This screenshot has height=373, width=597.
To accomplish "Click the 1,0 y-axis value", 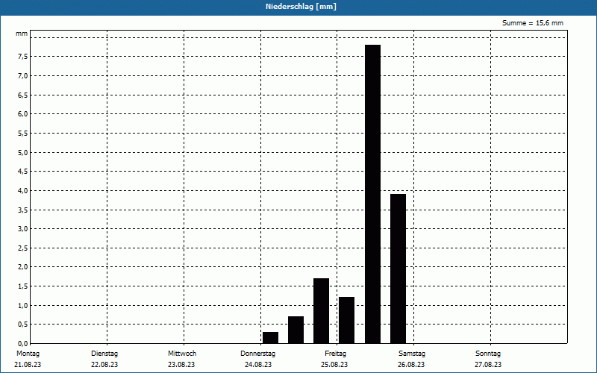I will click(23, 306).
